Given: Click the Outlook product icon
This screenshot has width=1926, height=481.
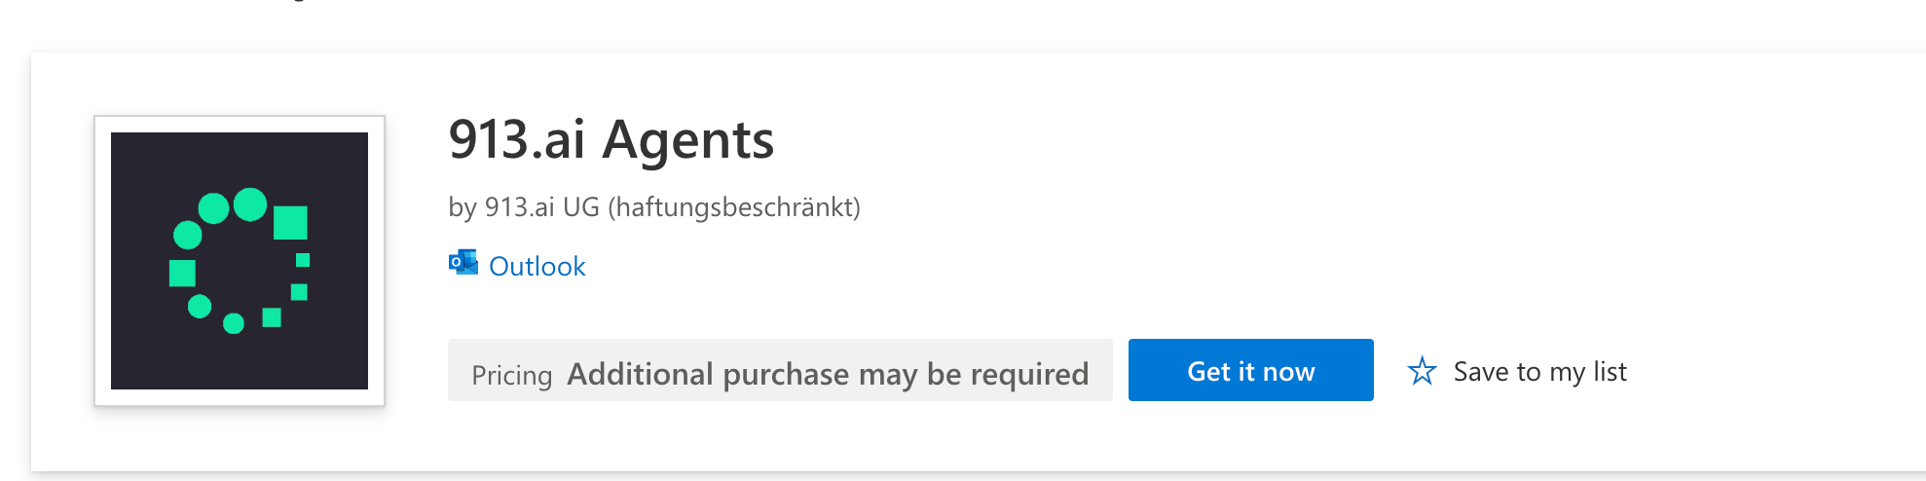Looking at the screenshot, I should click(463, 263).
